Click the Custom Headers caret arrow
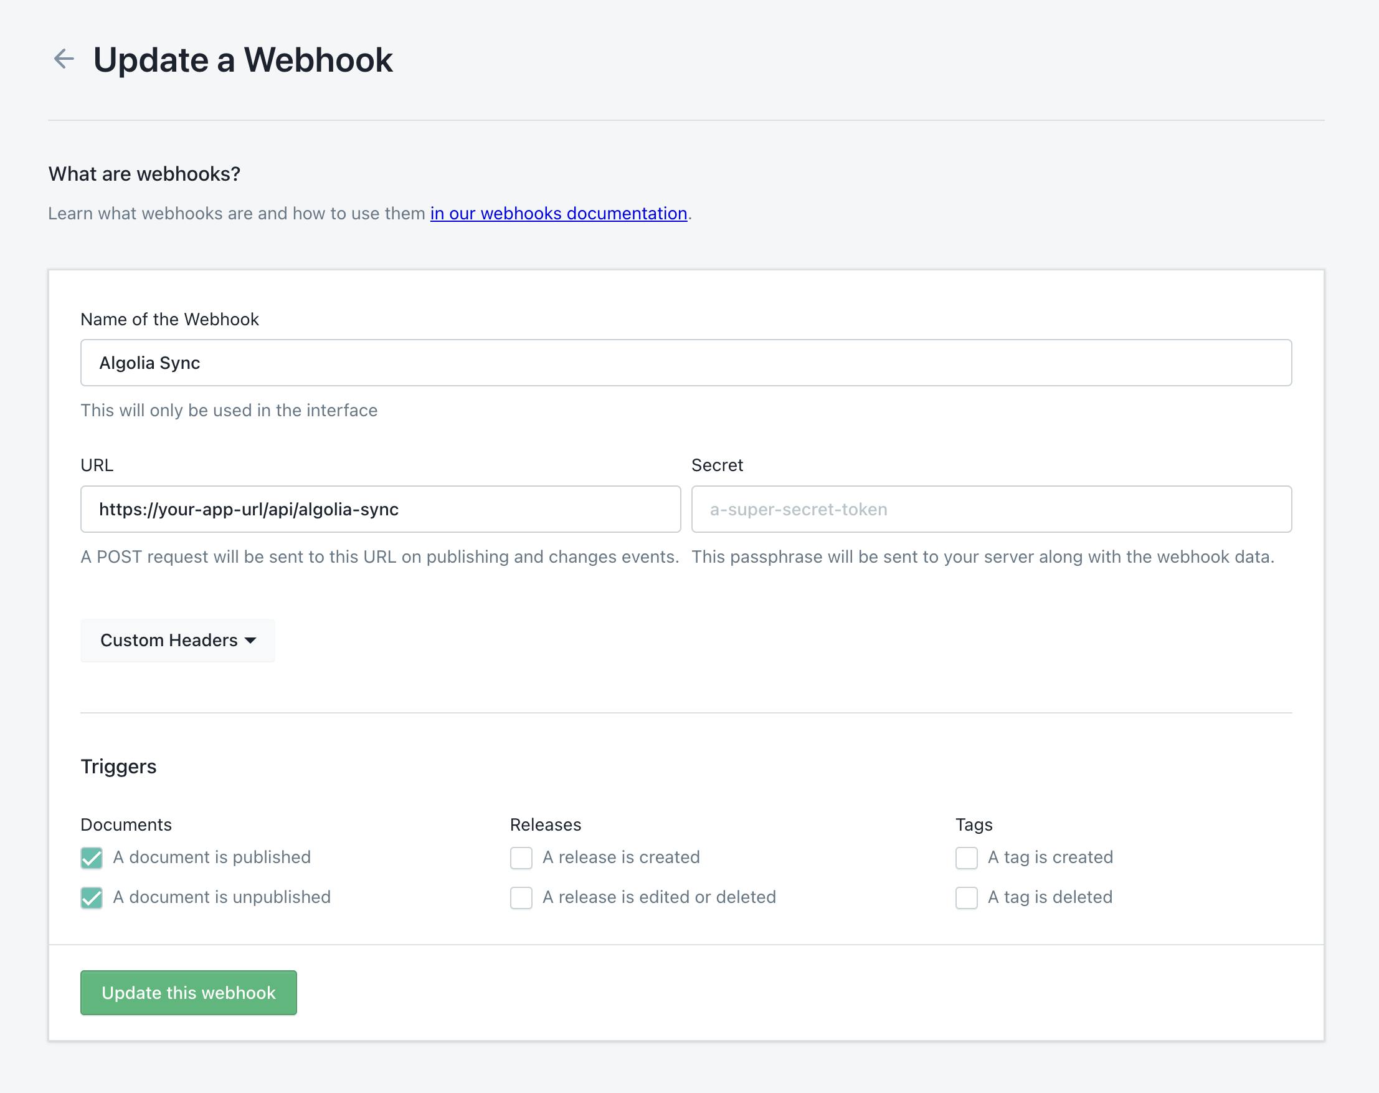This screenshot has width=1379, height=1093. click(x=251, y=641)
